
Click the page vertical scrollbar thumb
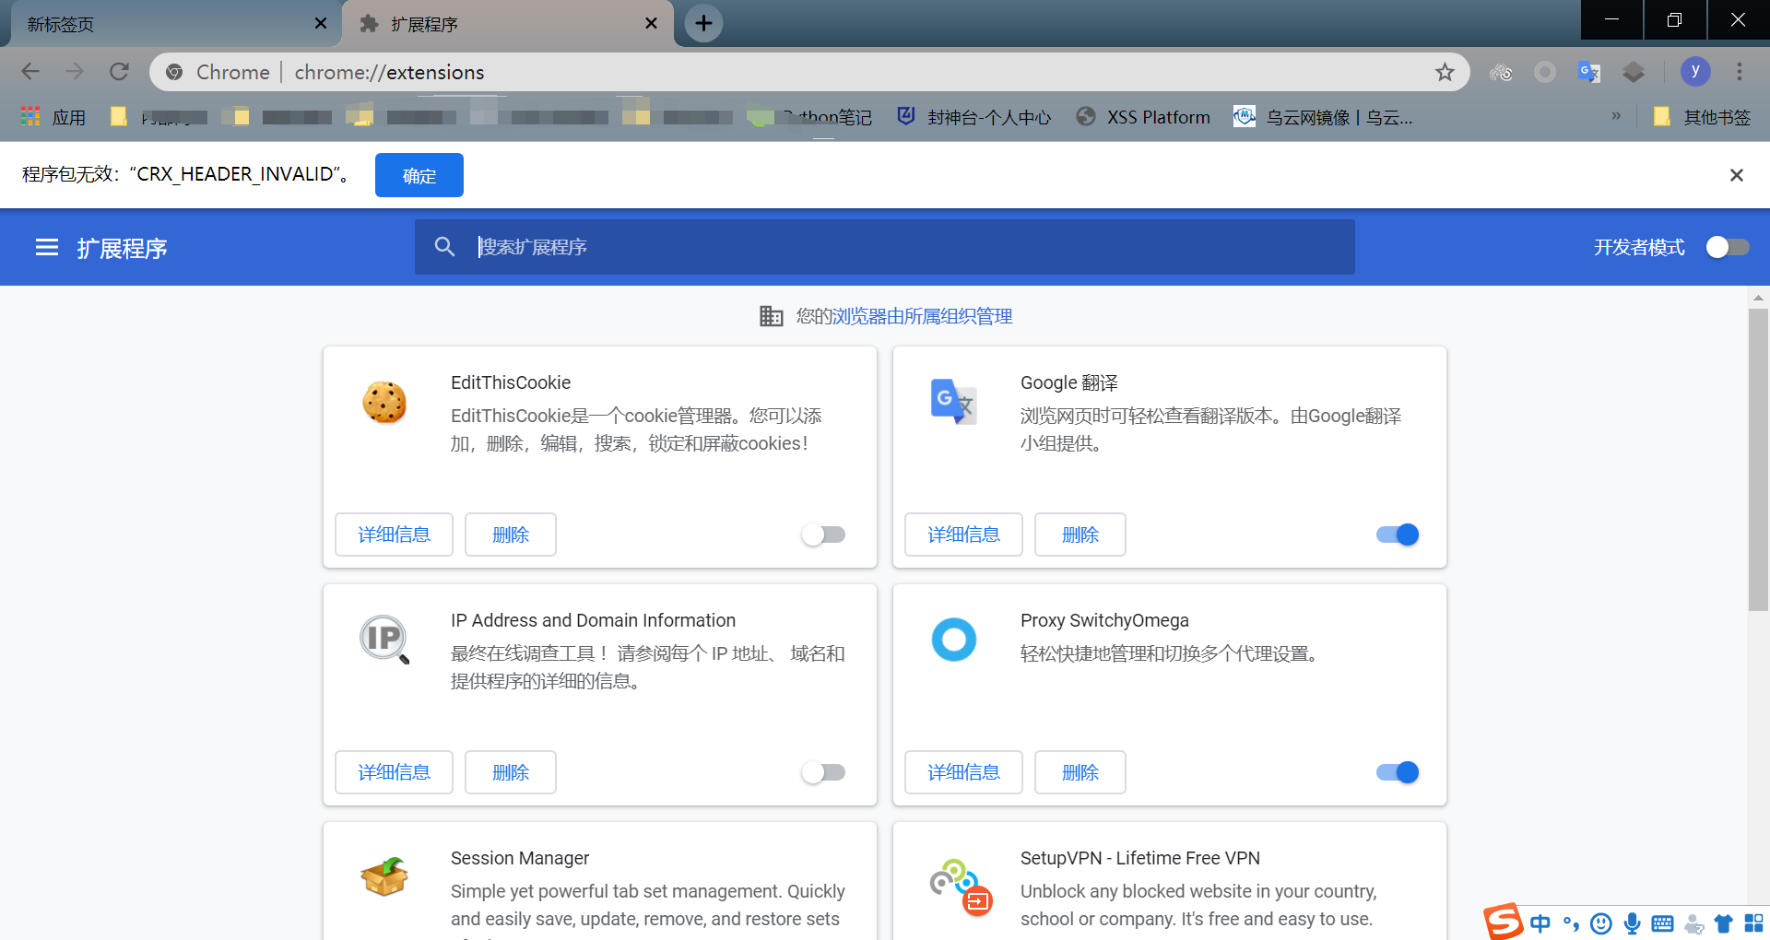1758,459
